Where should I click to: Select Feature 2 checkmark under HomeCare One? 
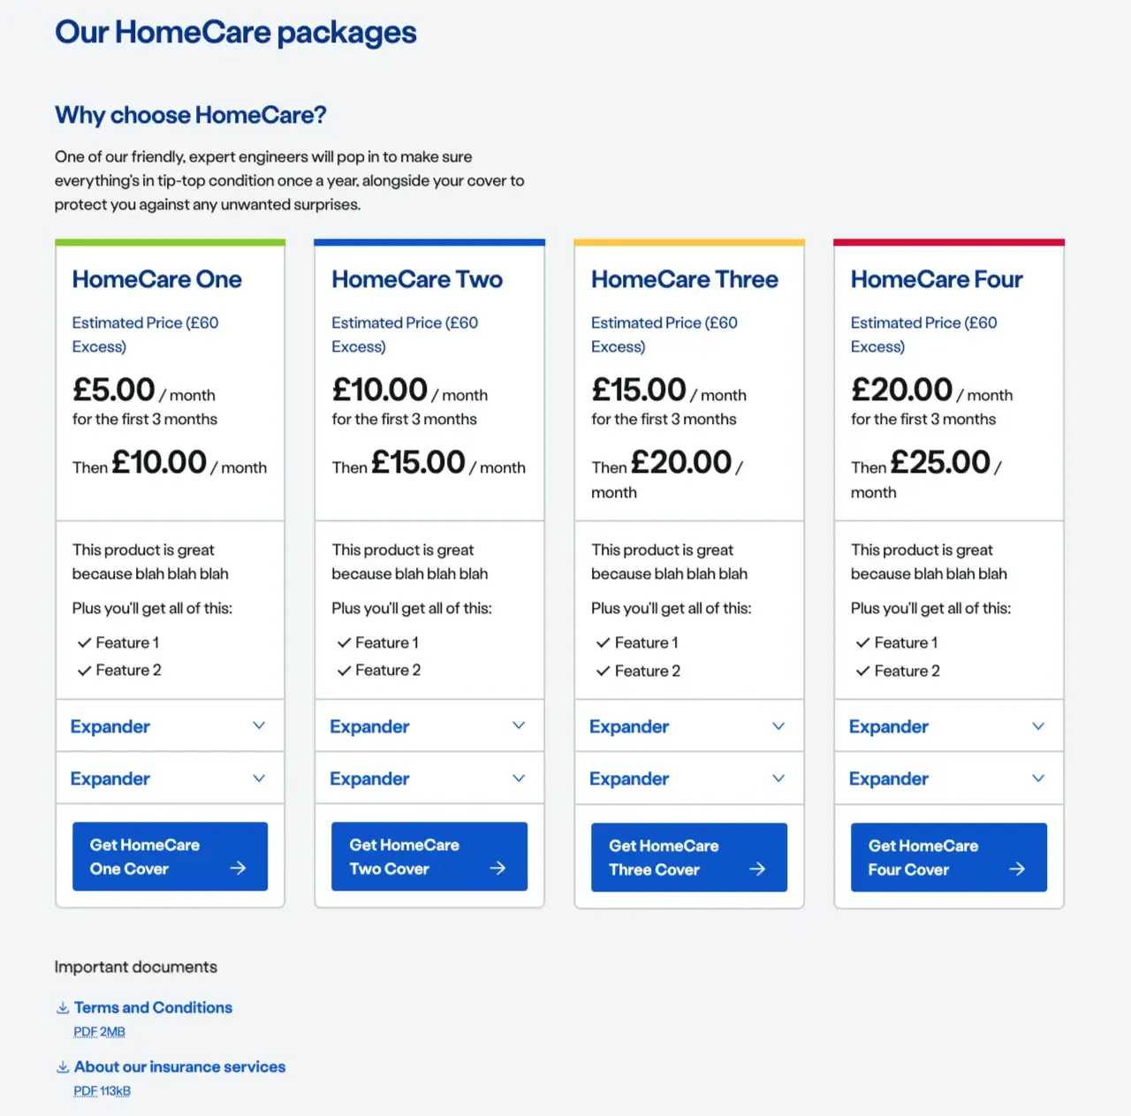click(84, 670)
